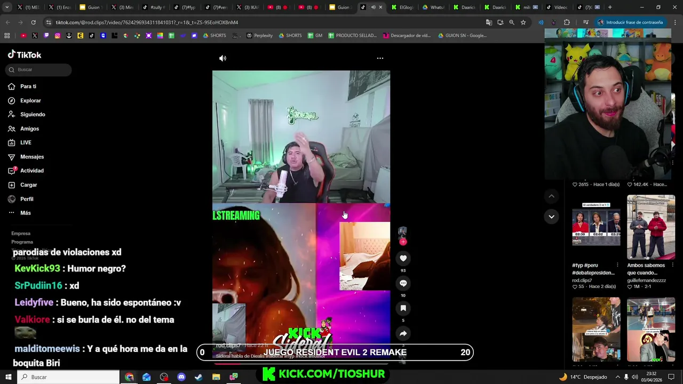Viewport: 683px width, 384px height.
Task: Open the extensions puzzle icon
Action: 567,22
